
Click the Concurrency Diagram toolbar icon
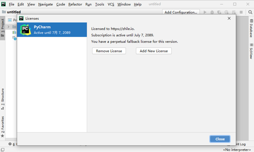click(234, 12)
